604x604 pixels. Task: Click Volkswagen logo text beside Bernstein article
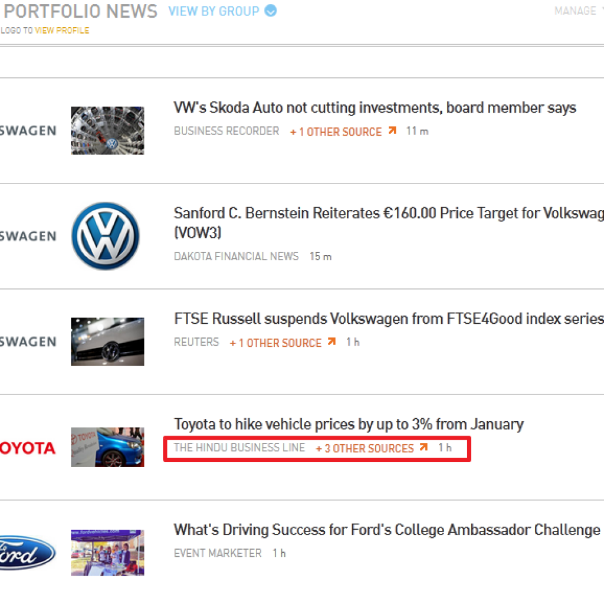[x=28, y=236]
